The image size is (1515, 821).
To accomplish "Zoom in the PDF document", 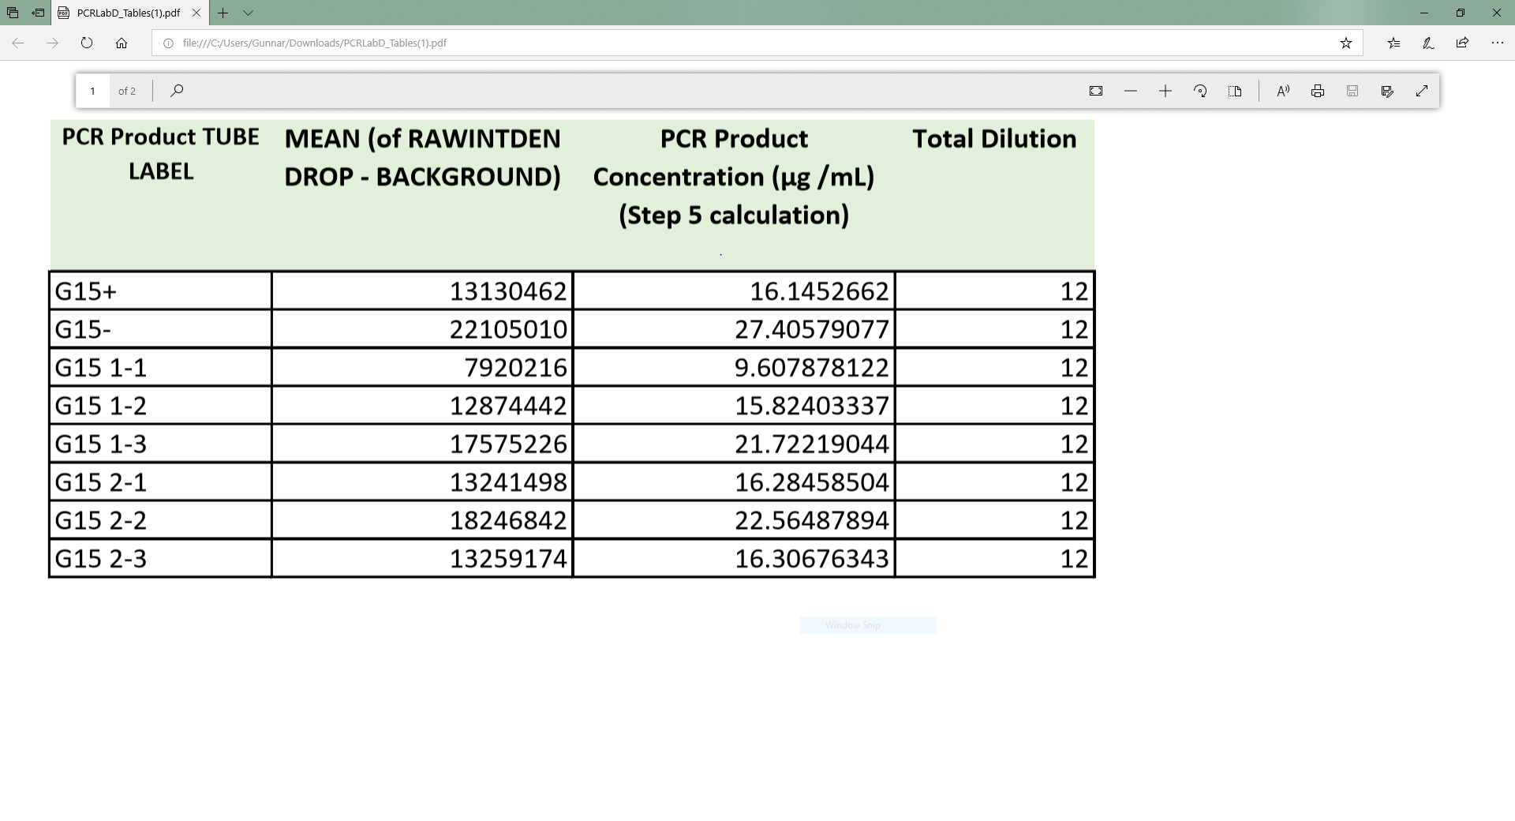I will (x=1165, y=91).
